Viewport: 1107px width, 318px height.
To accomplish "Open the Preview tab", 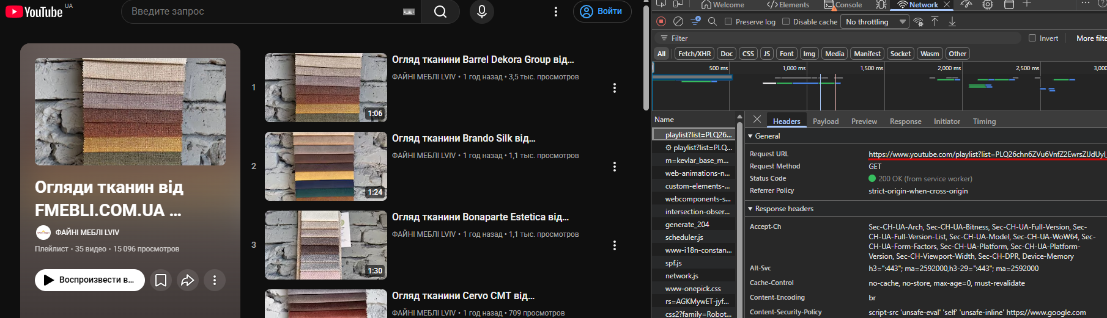I will (x=864, y=121).
